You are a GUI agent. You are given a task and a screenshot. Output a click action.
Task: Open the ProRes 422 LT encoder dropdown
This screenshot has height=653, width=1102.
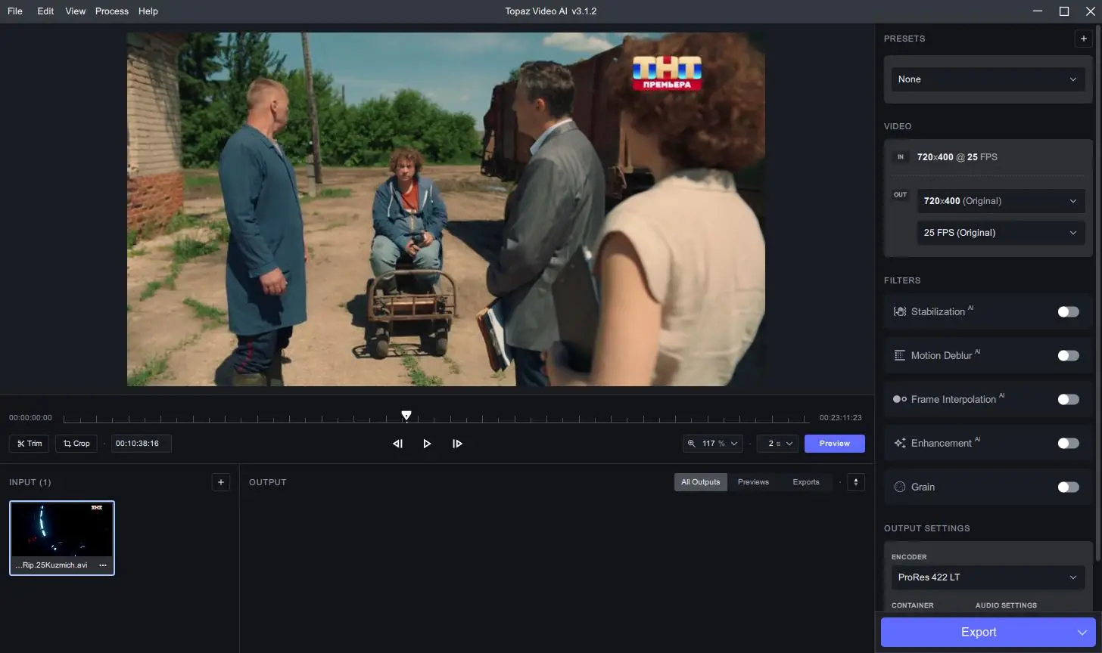point(988,577)
